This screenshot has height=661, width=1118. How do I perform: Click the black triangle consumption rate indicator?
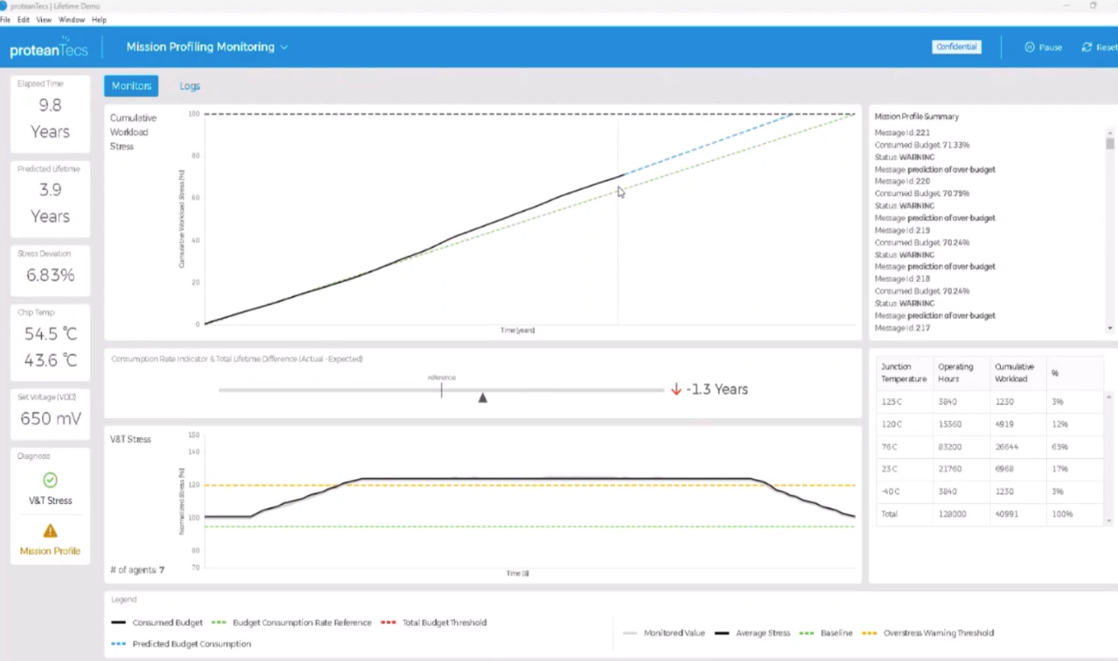[483, 398]
